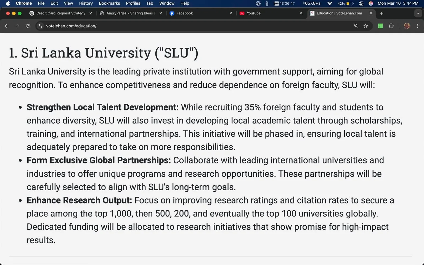Click inside the address bar
The image size is (424, 265).
[x=138, y=26]
